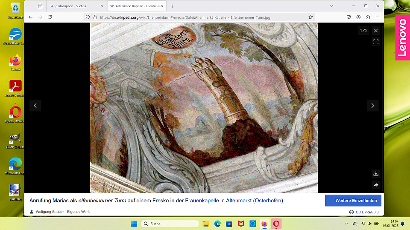Screen dimensions: 410x230
Task: Close the media viewer overlay
Action: 376,31
